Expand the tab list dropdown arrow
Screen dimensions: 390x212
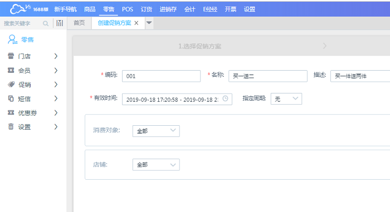coord(149,23)
